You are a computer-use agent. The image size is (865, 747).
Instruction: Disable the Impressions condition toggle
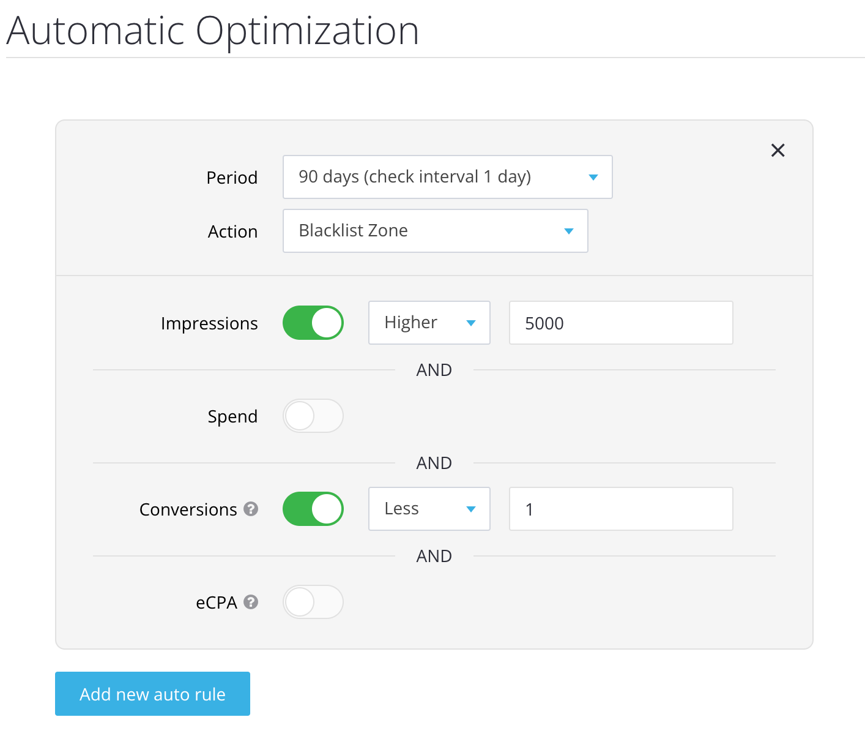313,323
